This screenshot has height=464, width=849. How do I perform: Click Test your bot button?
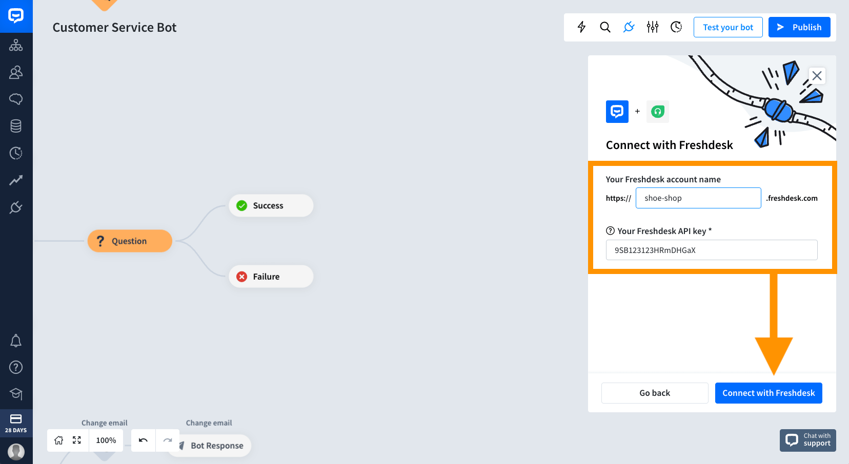coord(728,27)
